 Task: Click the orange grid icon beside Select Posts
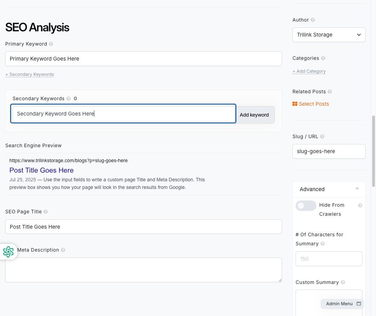pos(295,104)
